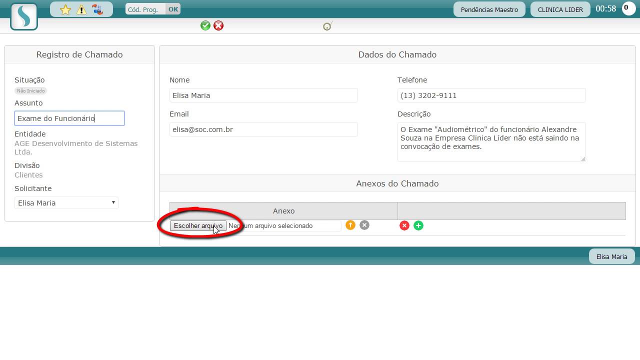Viewport: 640px width, 360px height.
Task: Click the Descrição text area
Action: (x=491, y=142)
